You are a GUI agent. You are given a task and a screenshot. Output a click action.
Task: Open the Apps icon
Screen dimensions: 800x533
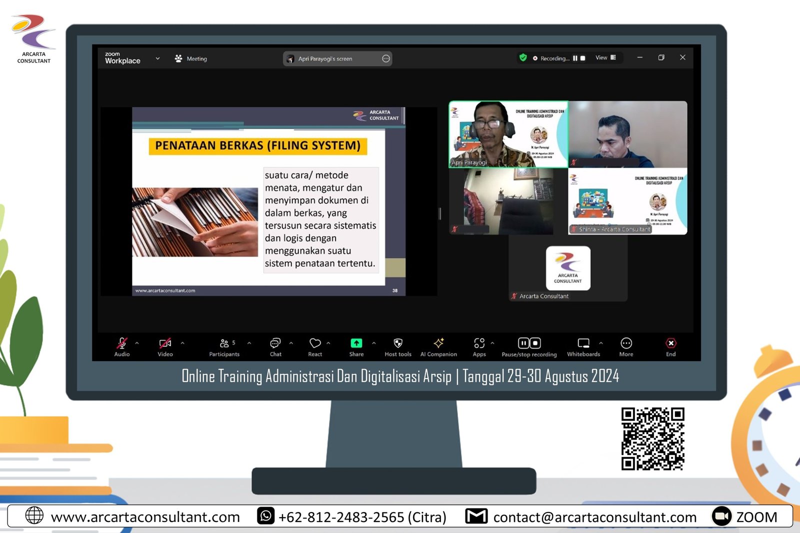pos(479,344)
